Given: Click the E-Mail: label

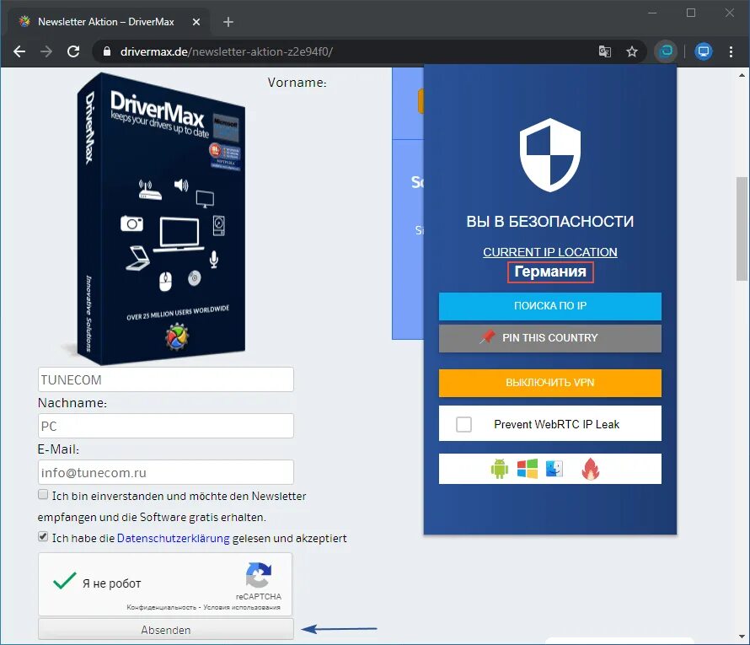Looking at the screenshot, I should point(58,449).
